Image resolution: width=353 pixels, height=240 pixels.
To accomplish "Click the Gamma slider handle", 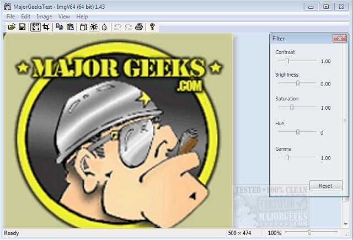I will (x=287, y=157).
